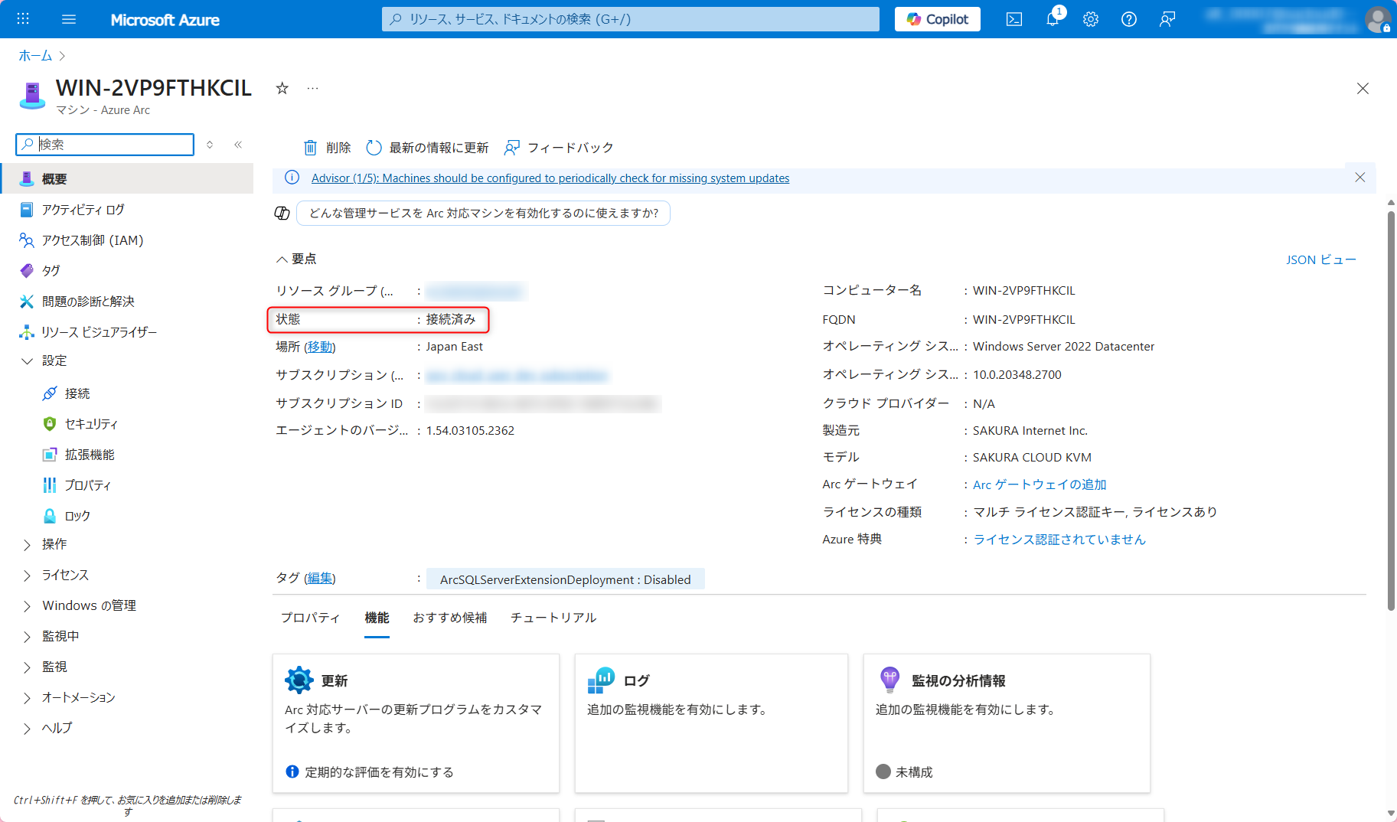Switch to the プロパティ tab

309,617
